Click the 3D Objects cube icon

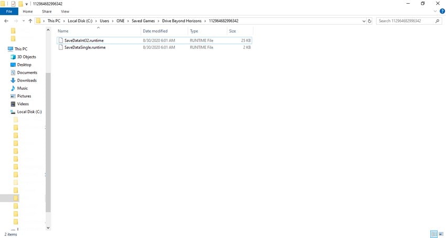(x=13, y=57)
